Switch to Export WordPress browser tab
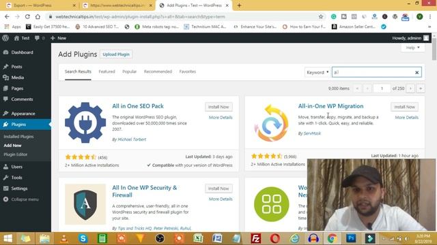Screen dimensions: 437x245 click(x=41, y=5)
